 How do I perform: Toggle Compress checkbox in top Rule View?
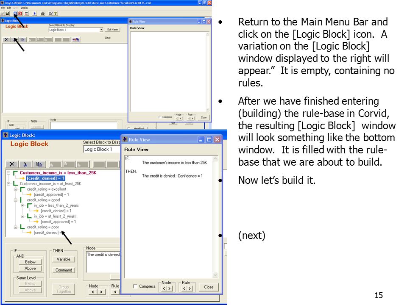pyautogui.click(x=160, y=117)
